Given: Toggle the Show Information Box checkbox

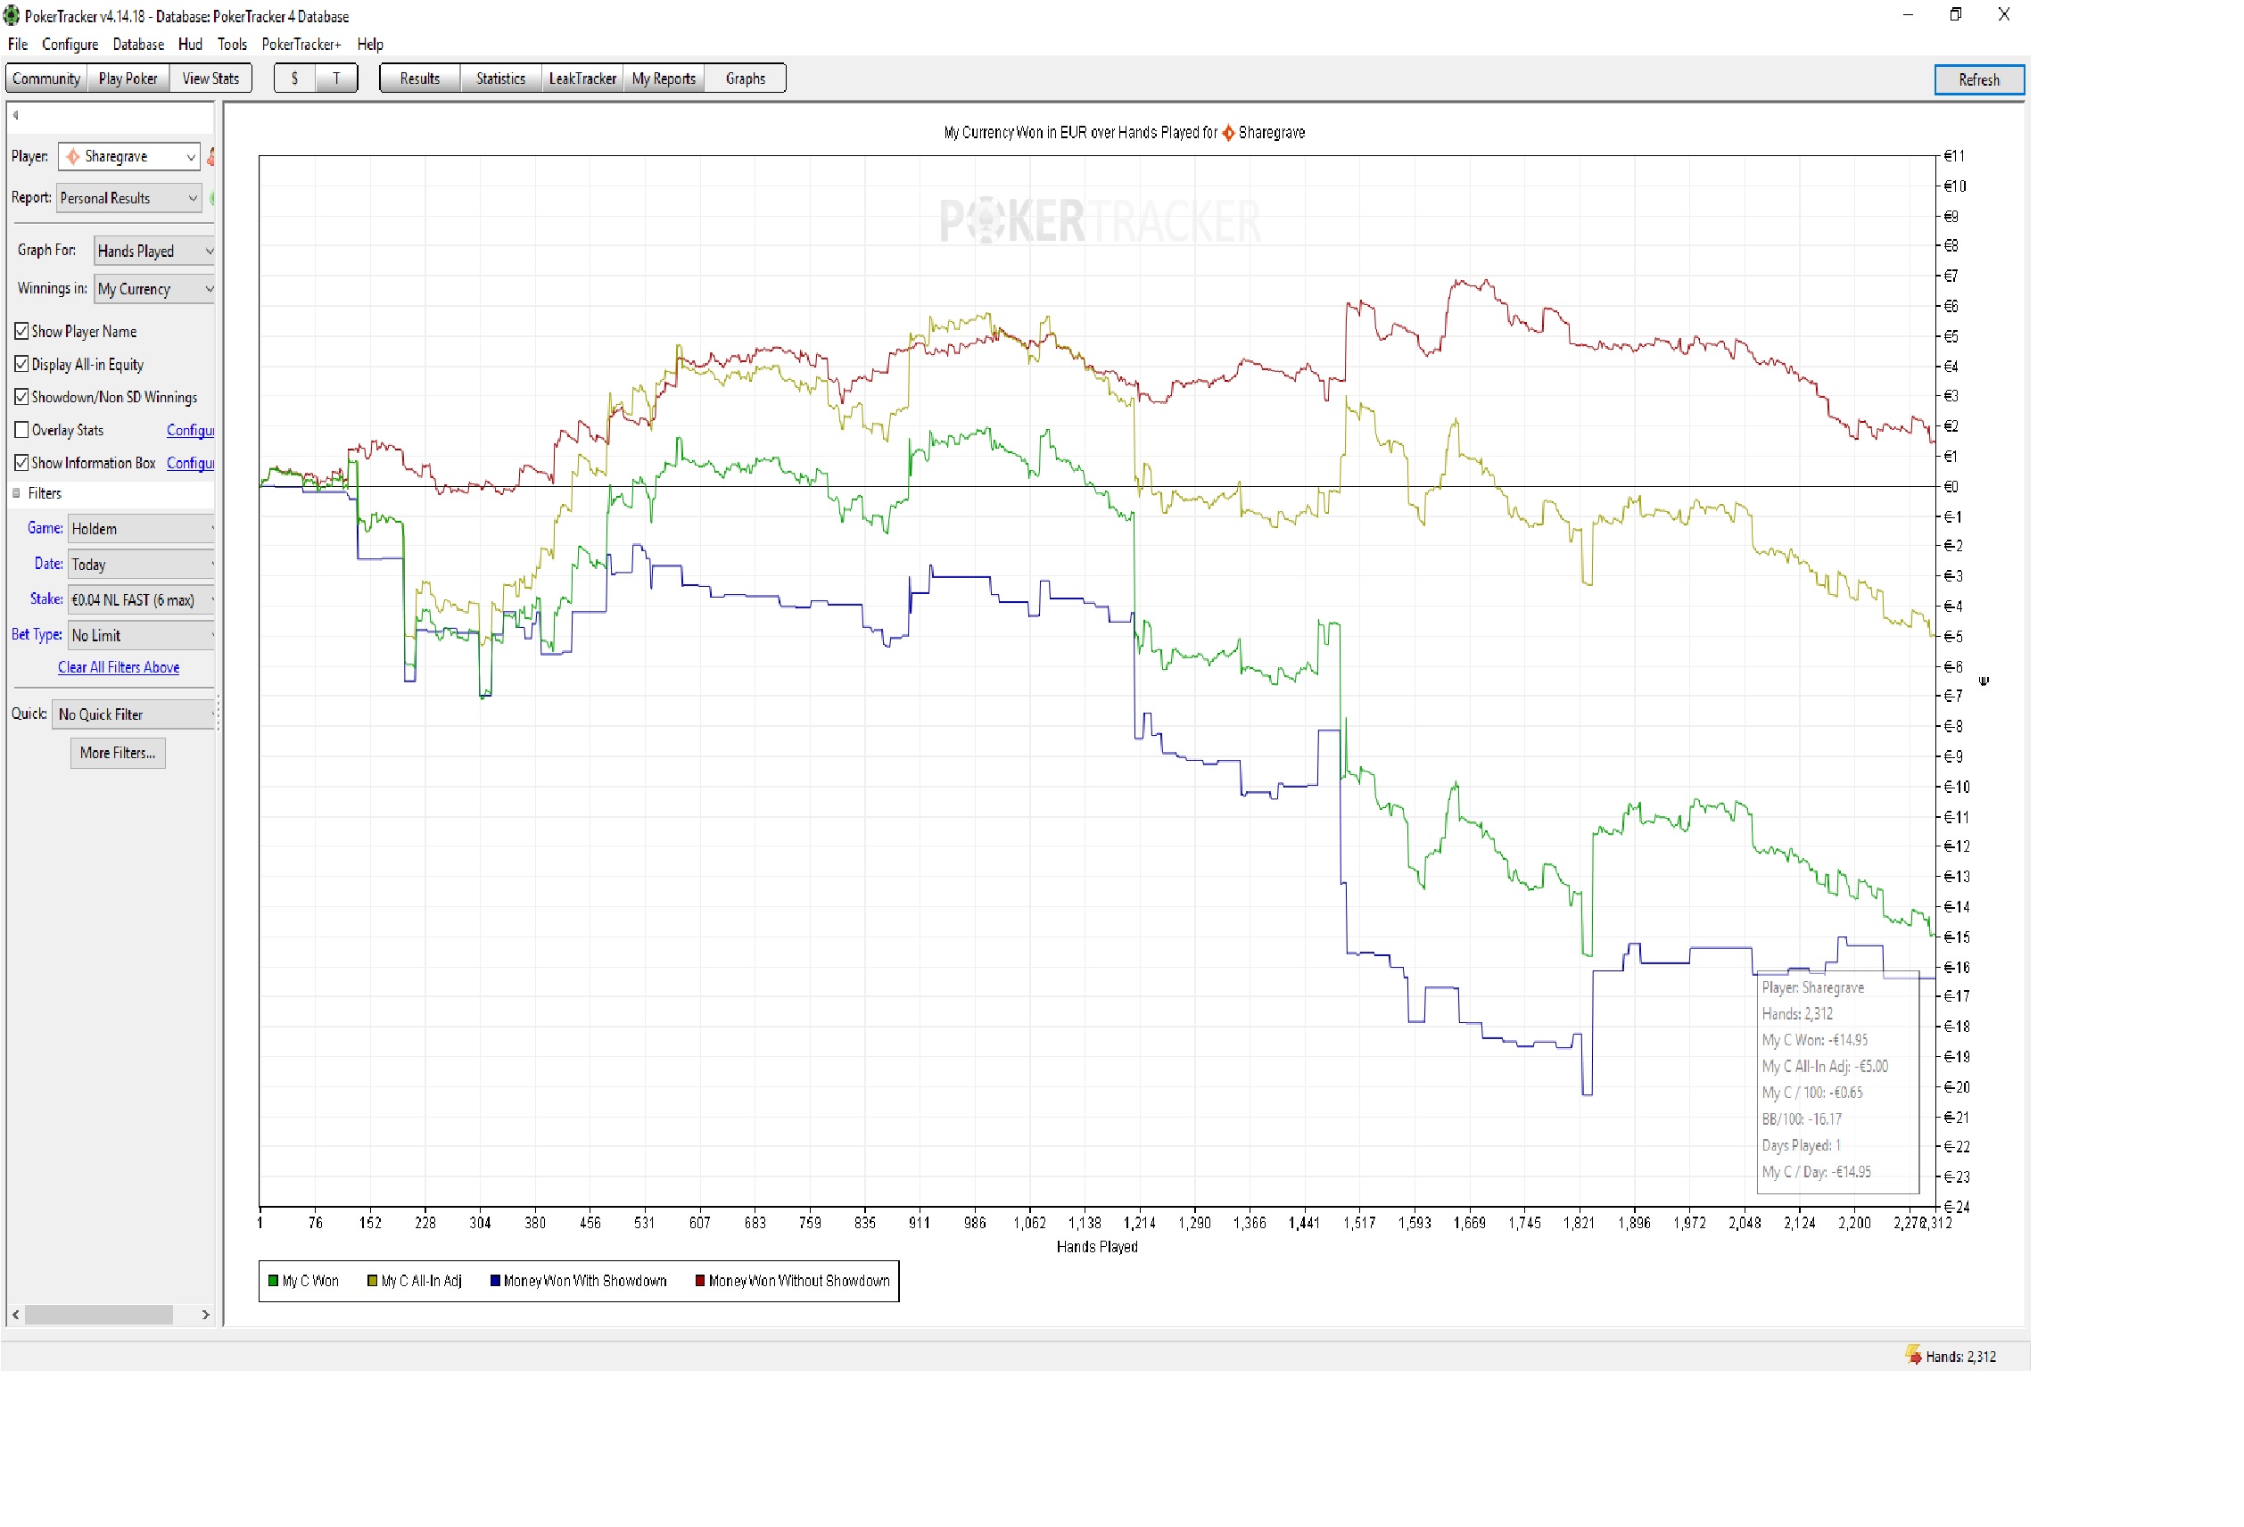Looking at the screenshot, I should pyautogui.click(x=21, y=463).
